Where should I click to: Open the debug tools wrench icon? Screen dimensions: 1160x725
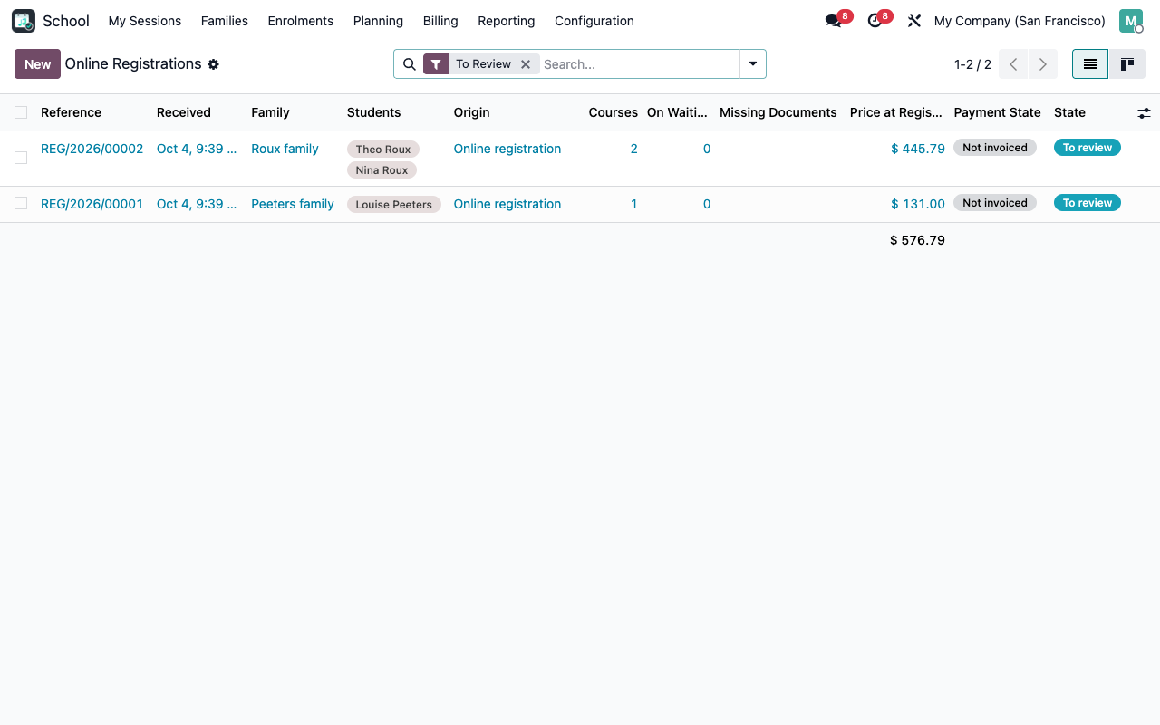pos(914,21)
